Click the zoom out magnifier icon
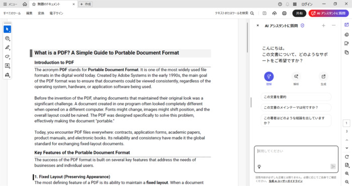 point(347,182)
